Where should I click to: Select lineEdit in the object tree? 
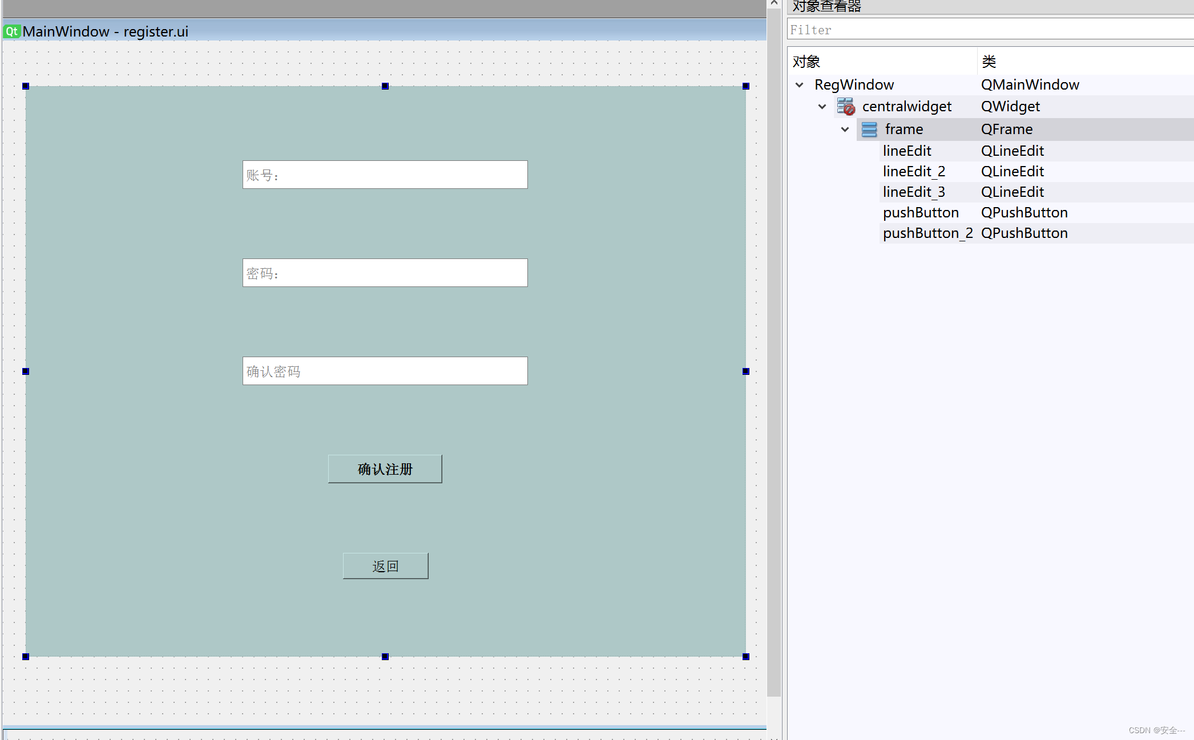coord(907,151)
